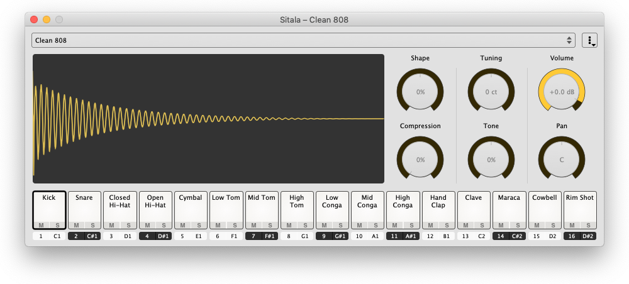Solo the Rim Shot pad
The height and width of the screenshot is (284, 629).
click(x=589, y=225)
